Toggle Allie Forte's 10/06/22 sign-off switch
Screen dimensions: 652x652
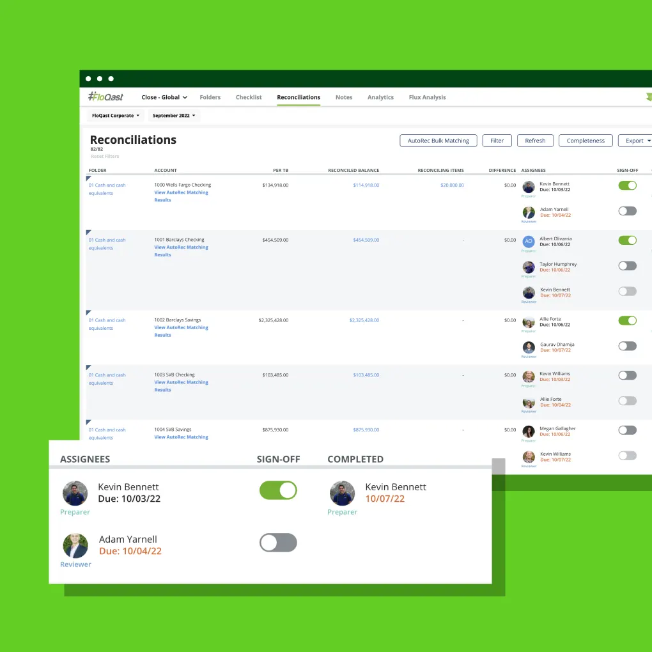pyautogui.click(x=628, y=321)
